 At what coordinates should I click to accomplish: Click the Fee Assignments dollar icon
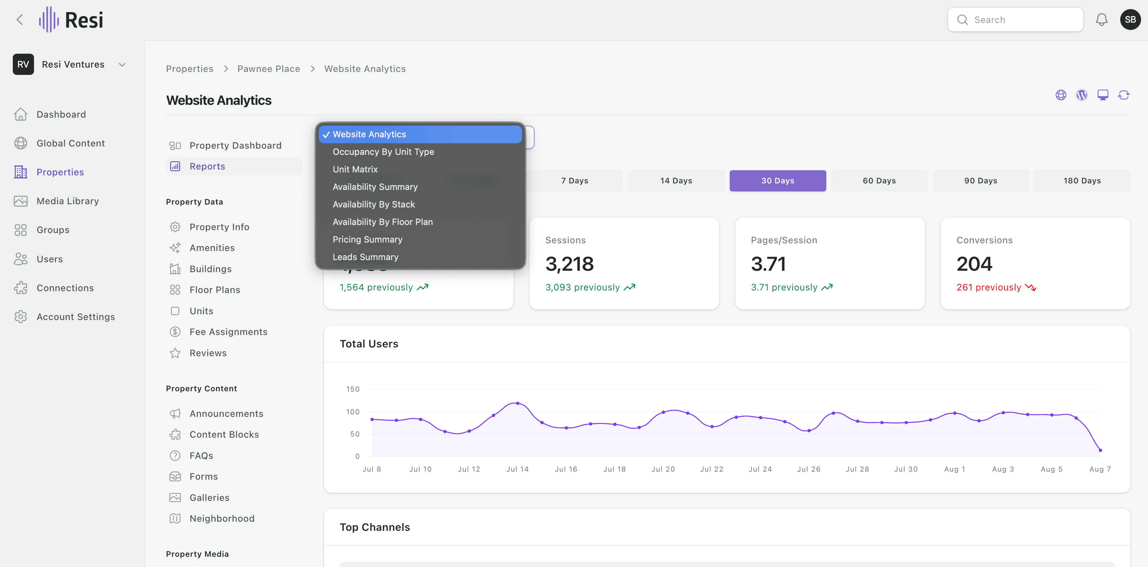tap(175, 332)
